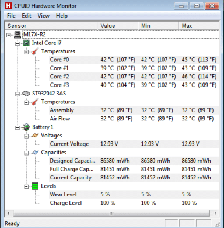This screenshot has width=224, height=228.
Task: Click Charge Level value 100 %
Action: (x=108, y=203)
